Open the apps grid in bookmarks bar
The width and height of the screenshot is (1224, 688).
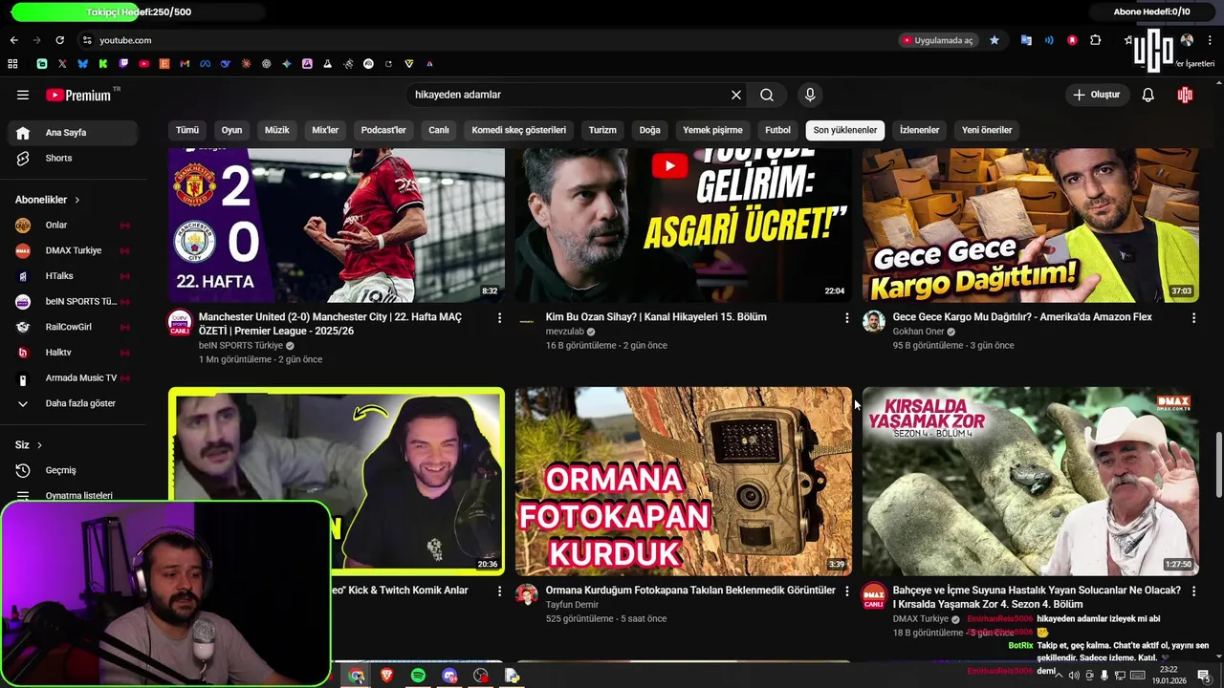click(x=12, y=64)
